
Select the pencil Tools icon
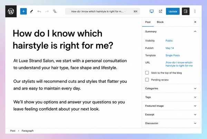(31, 11)
